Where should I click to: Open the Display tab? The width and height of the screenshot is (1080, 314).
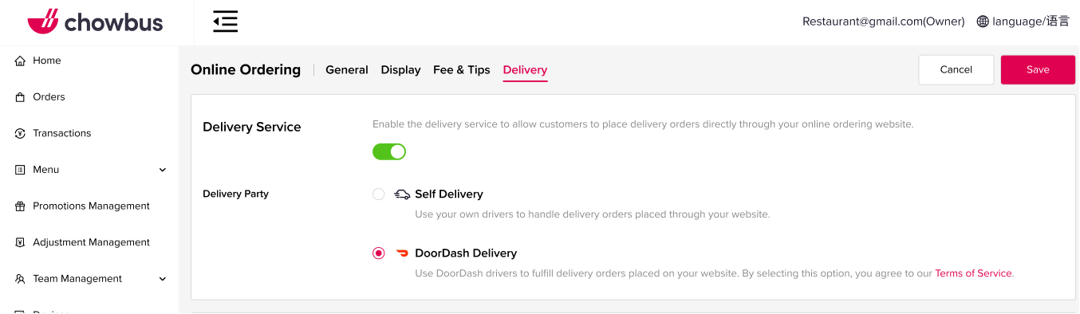click(400, 70)
